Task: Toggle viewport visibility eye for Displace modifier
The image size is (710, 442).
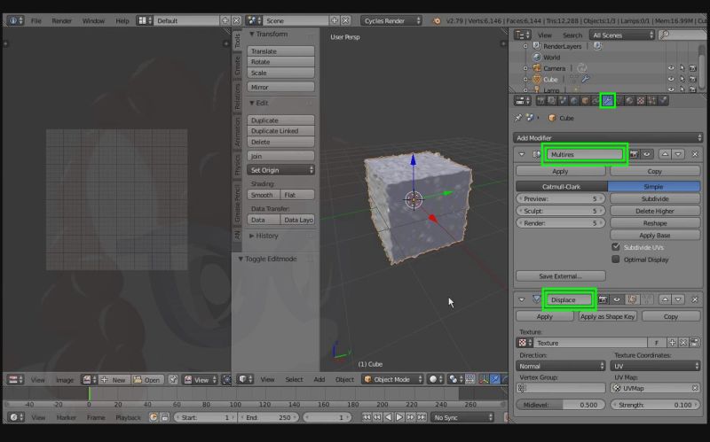Action: [x=617, y=299]
